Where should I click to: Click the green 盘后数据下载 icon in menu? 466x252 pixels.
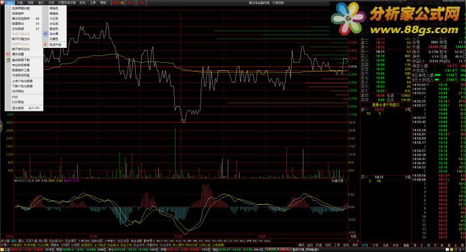8,59
